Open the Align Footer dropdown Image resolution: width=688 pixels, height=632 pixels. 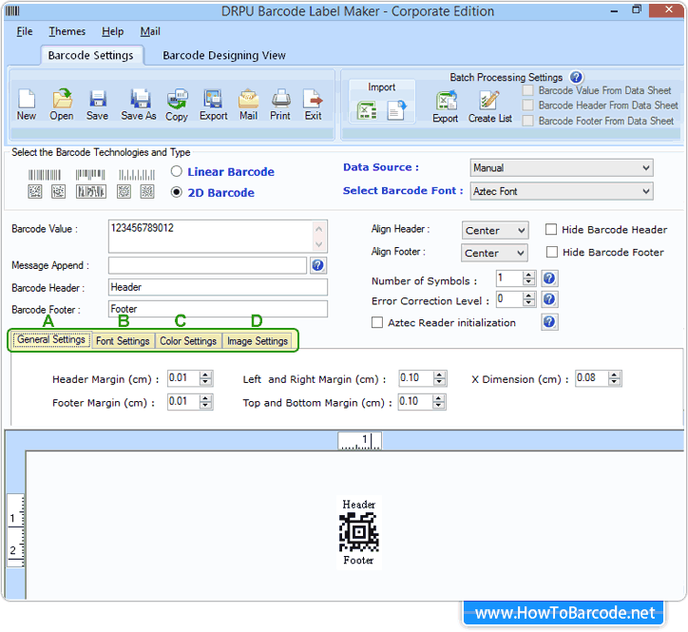pos(494,253)
